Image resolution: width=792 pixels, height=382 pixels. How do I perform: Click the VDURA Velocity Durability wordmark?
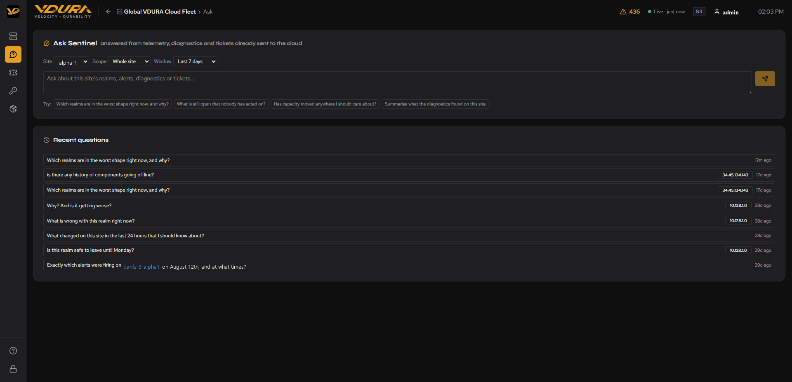[x=63, y=11]
